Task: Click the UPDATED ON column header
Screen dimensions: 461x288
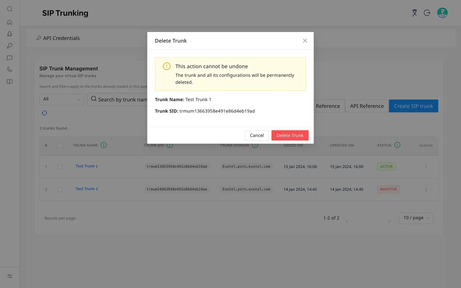Action: [x=342, y=145]
